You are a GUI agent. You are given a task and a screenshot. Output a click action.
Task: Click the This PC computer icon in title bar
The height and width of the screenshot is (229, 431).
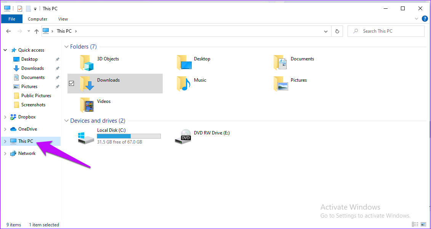[x=7, y=9]
